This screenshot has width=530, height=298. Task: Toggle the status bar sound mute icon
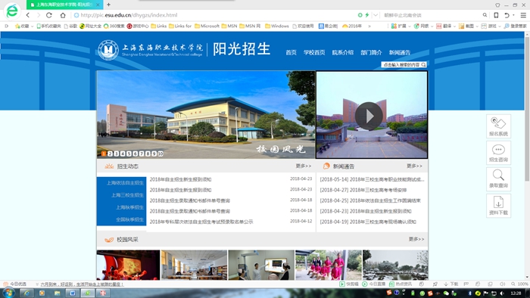[502, 284]
